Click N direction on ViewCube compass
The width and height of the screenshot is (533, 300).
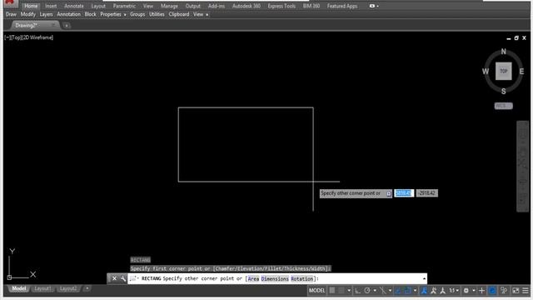(503, 52)
